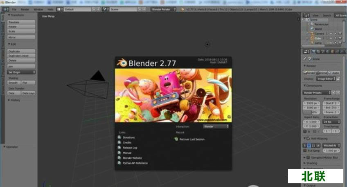Toggle Camera selectability arrow in outliner
347x187 pixels.
click(x=336, y=34)
